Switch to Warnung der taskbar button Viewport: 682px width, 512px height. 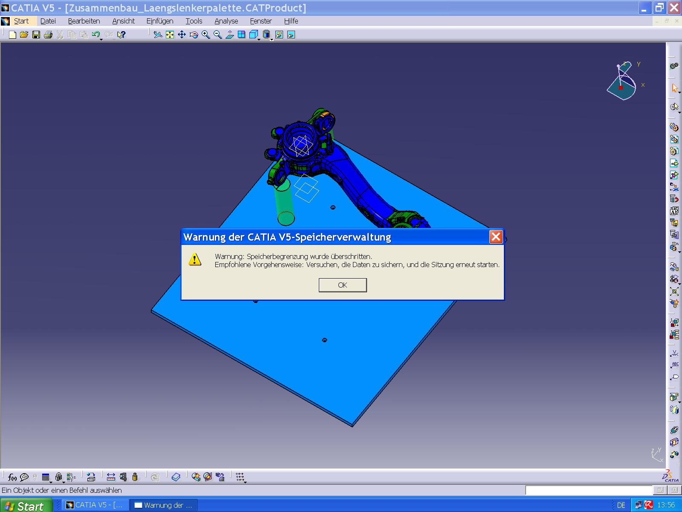[x=164, y=505]
